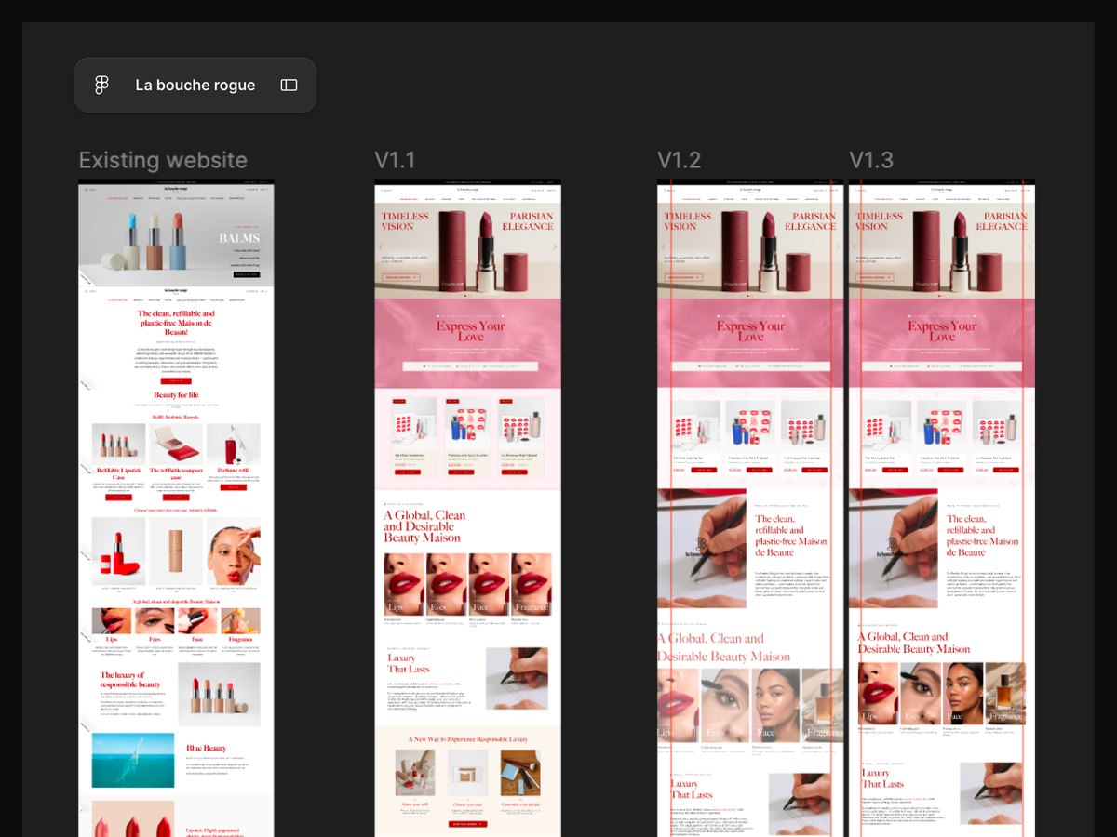Click black hero button under BALMS
1117x837 pixels.
pyautogui.click(x=247, y=274)
